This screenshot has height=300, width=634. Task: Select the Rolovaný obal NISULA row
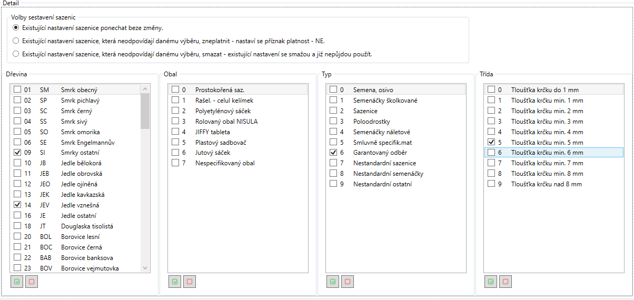226,122
